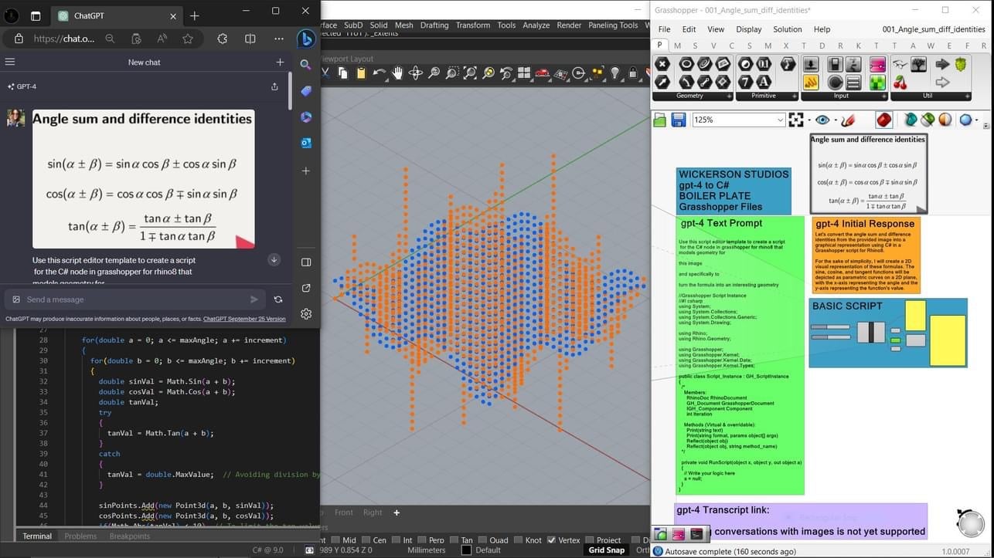Click the Integer '7' icon in Primitive panel
This screenshot has height=558, width=994.
click(x=746, y=82)
